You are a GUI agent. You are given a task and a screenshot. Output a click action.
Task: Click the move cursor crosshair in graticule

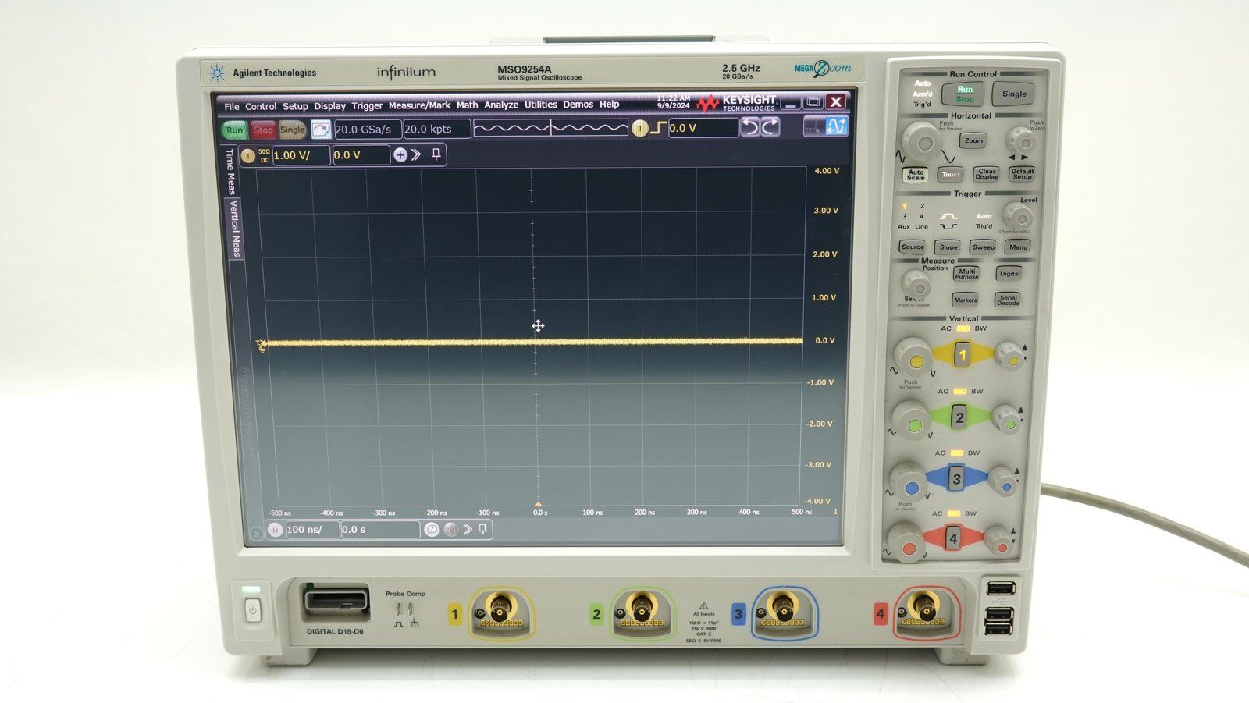click(538, 326)
